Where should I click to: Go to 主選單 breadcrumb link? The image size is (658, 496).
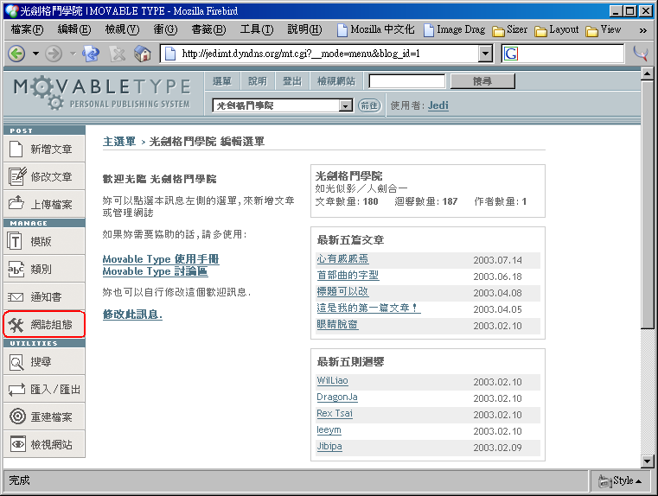tap(119, 142)
